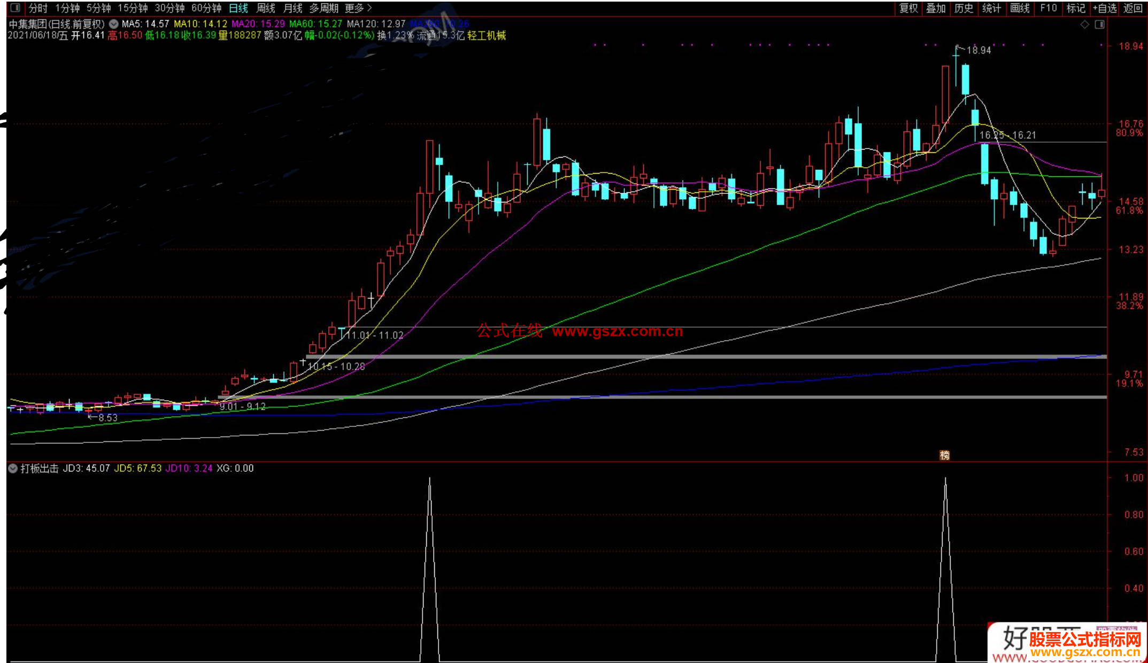Click the second XG signal spike
The image size is (1148, 663).
pos(945,569)
